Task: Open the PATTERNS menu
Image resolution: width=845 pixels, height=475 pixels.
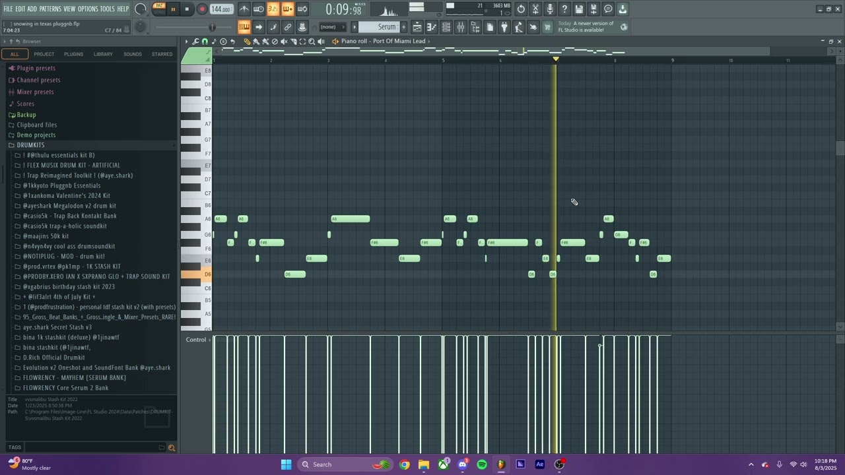Action: [x=50, y=9]
